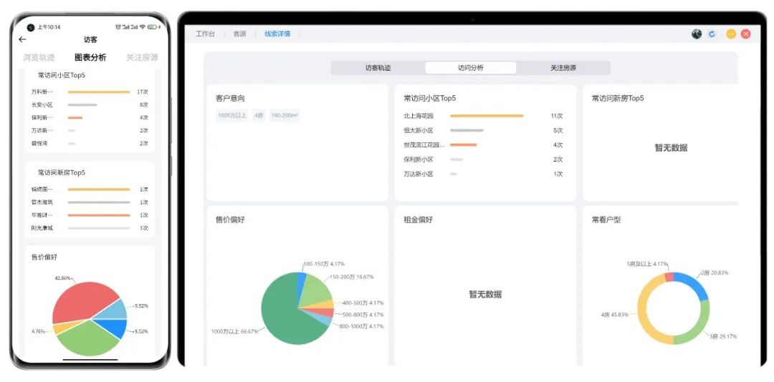Tap 碧悦湾 row on the phone
This screenshot has height=382, width=774.
pyautogui.click(x=90, y=144)
